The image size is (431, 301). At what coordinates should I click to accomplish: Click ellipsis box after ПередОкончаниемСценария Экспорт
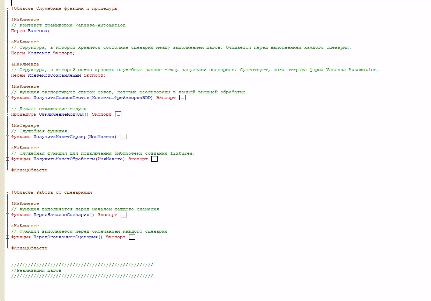(x=132, y=237)
